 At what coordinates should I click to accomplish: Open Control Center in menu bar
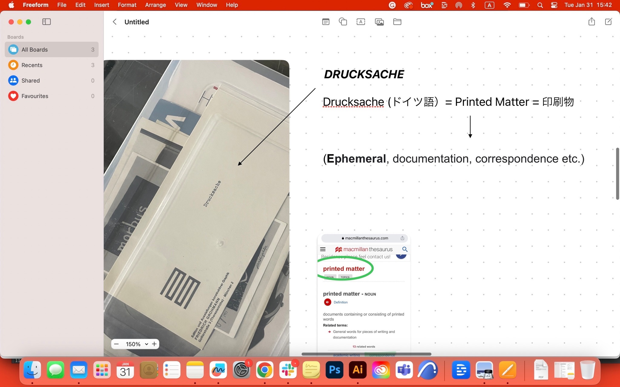[x=554, y=5]
